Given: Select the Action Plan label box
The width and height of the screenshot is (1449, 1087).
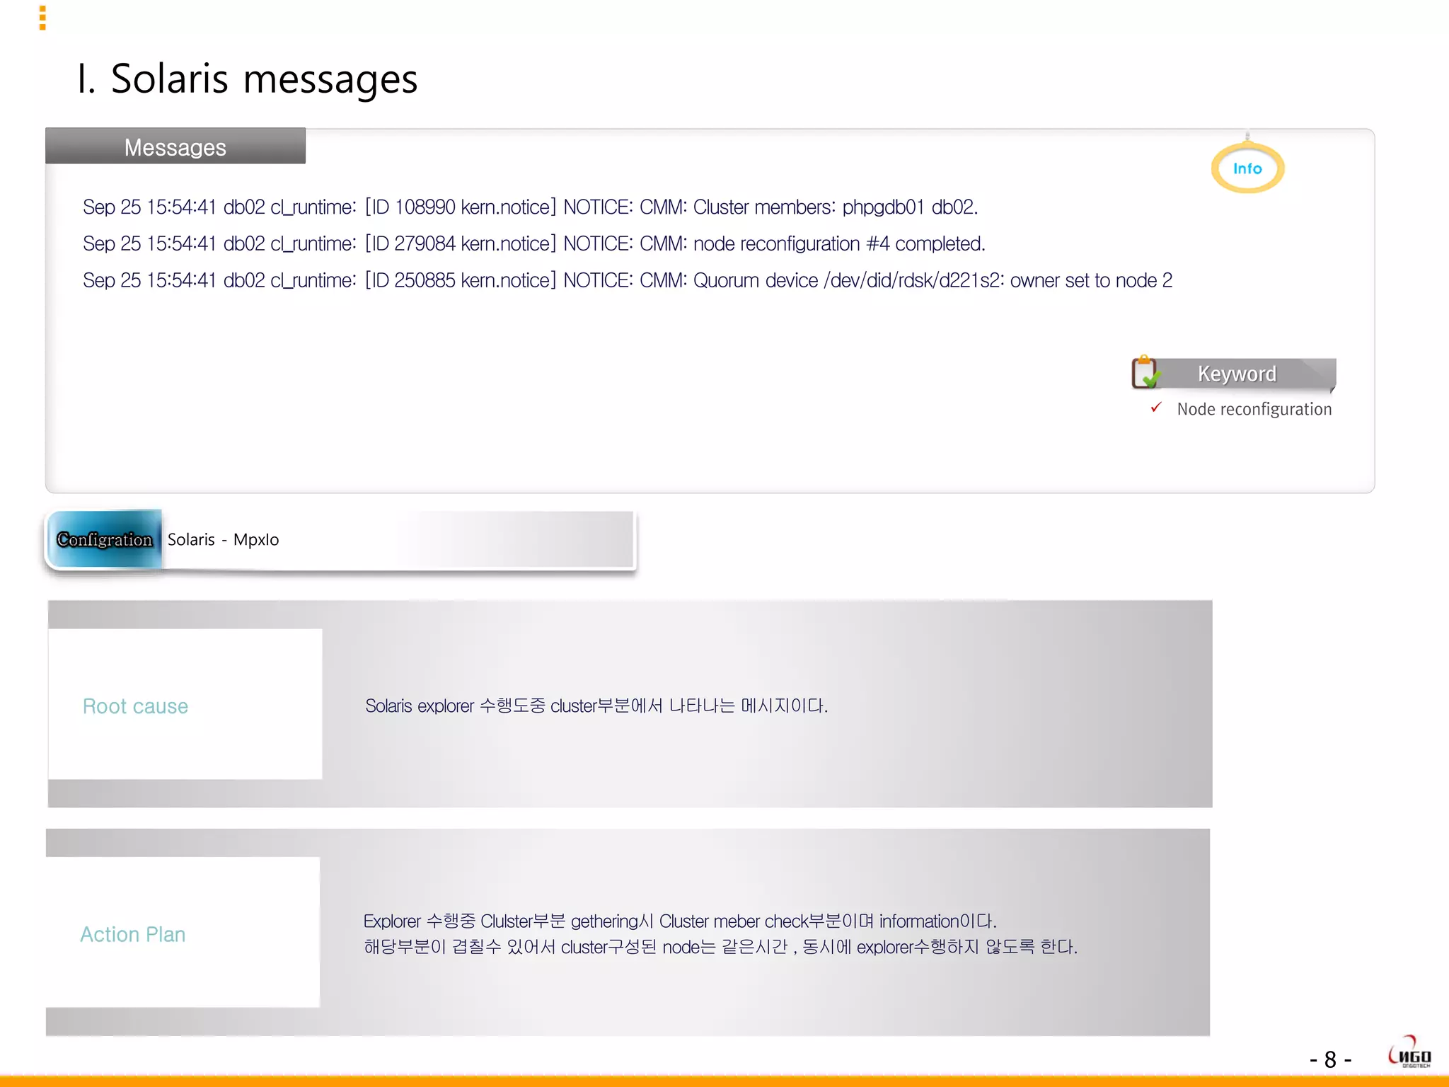Looking at the screenshot, I should [183, 933].
